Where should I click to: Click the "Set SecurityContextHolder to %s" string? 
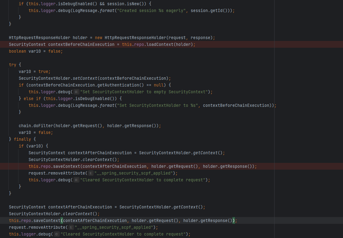pos(158,106)
